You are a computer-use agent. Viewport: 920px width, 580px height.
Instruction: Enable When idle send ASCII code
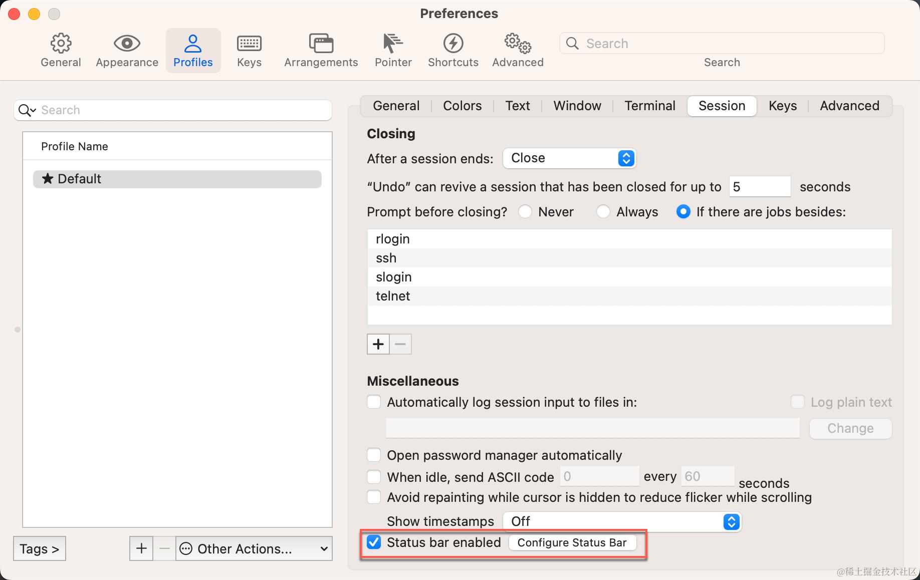374,477
